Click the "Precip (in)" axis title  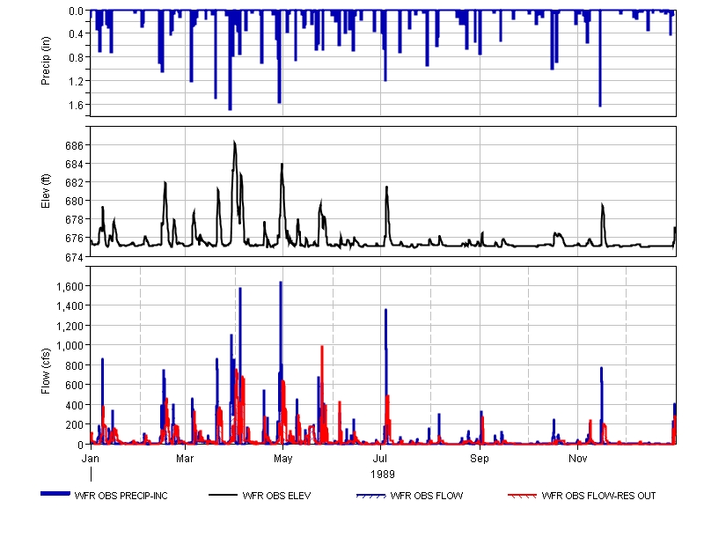(x=46, y=61)
